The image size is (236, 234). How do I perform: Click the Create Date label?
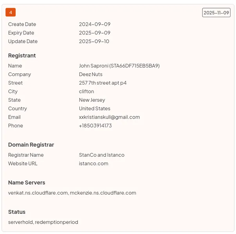click(x=22, y=24)
